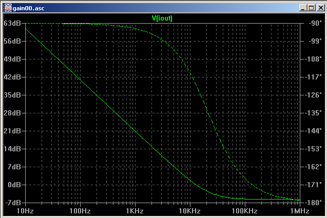Click the 28dB magnitude axis label
This screenshot has width=327, height=218.
tap(12, 113)
